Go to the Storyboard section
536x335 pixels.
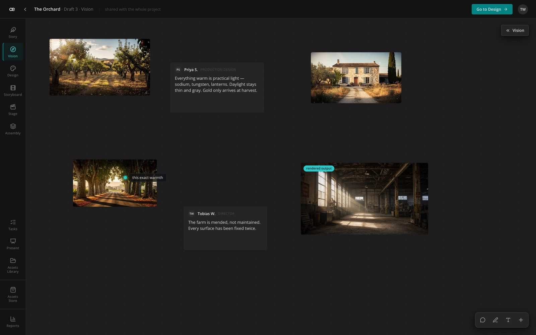click(x=13, y=90)
